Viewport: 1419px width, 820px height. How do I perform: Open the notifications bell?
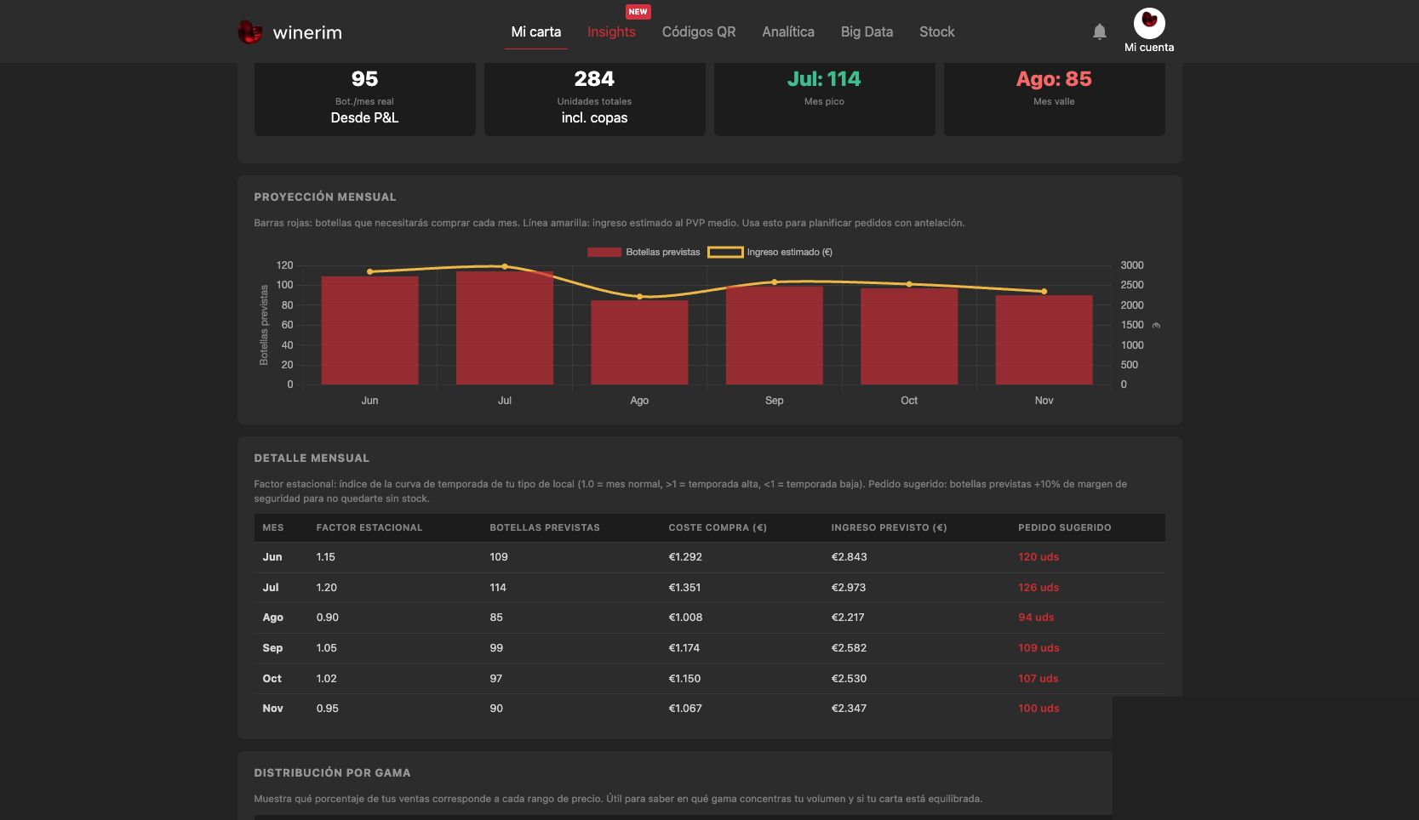click(1100, 31)
